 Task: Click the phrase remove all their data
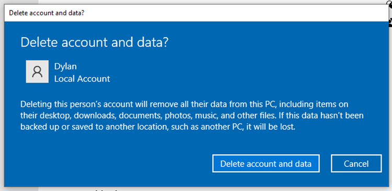192,104
